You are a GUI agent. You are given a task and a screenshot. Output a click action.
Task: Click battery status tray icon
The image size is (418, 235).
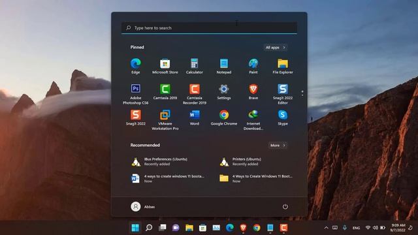[383, 228]
